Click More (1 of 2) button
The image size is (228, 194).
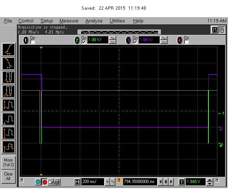point(9,162)
